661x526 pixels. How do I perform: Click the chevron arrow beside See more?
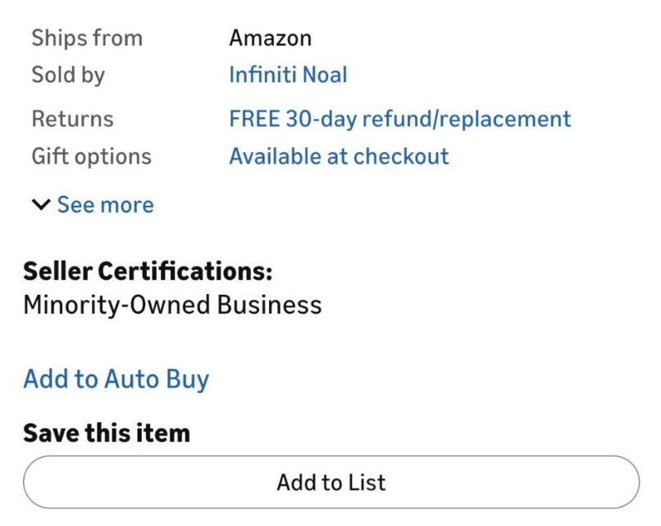coord(40,205)
